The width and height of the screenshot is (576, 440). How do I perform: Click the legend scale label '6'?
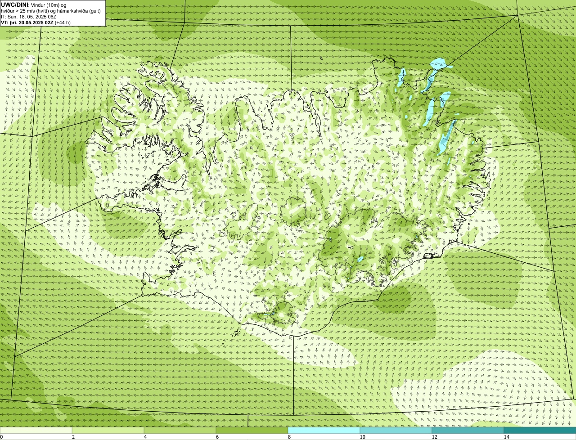pyautogui.click(x=217, y=437)
